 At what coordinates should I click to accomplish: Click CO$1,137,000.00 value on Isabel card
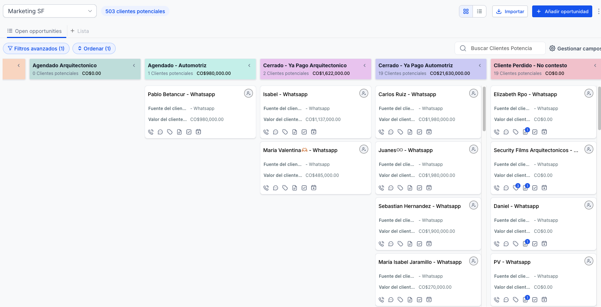point(323,120)
